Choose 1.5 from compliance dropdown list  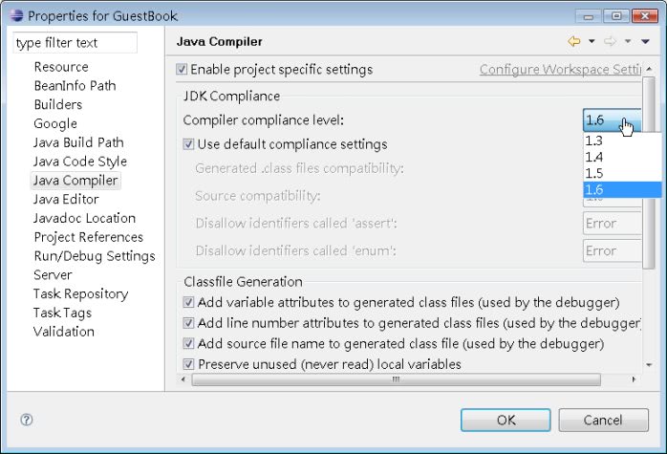594,173
